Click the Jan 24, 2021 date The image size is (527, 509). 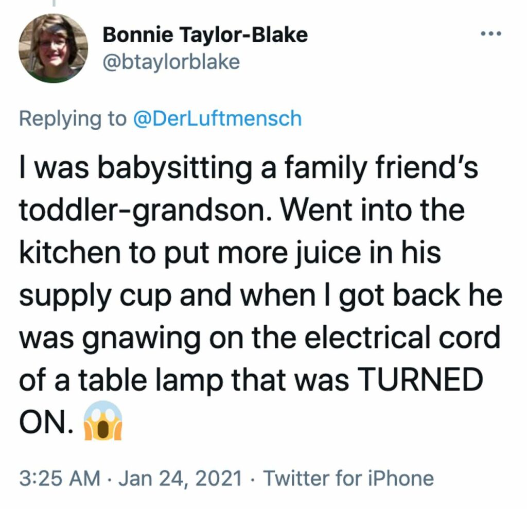pos(181,478)
